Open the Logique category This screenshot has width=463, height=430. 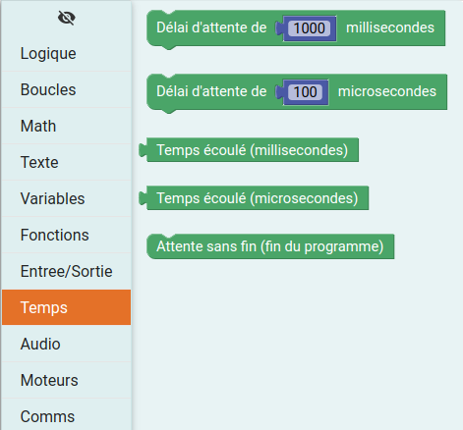coord(66,53)
